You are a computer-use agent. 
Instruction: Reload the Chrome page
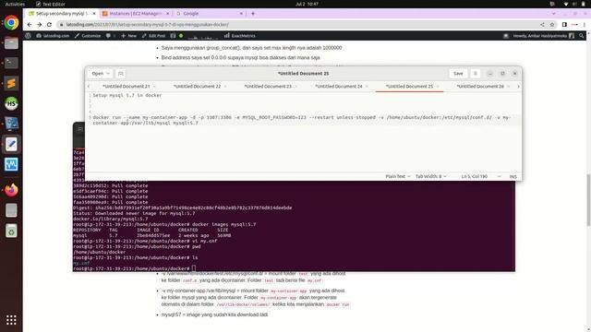point(49,25)
